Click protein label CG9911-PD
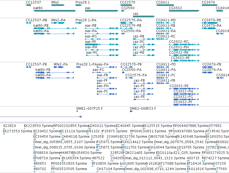This screenshot has width=229, height=173. pyautogui.click(x=166, y=64)
